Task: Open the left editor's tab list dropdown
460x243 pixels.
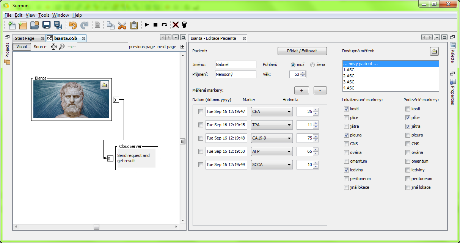Action: point(176,38)
